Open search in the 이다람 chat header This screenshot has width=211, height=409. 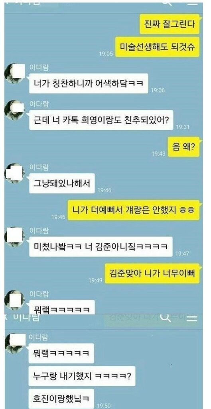[x=166, y=318]
